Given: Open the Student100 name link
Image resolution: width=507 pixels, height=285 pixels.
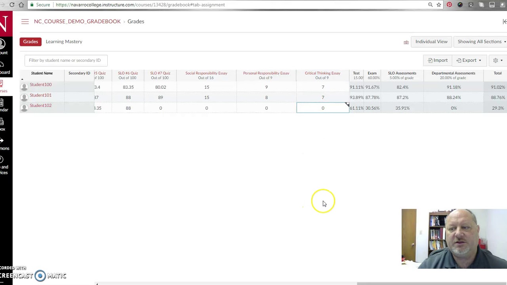Looking at the screenshot, I should coord(40,84).
